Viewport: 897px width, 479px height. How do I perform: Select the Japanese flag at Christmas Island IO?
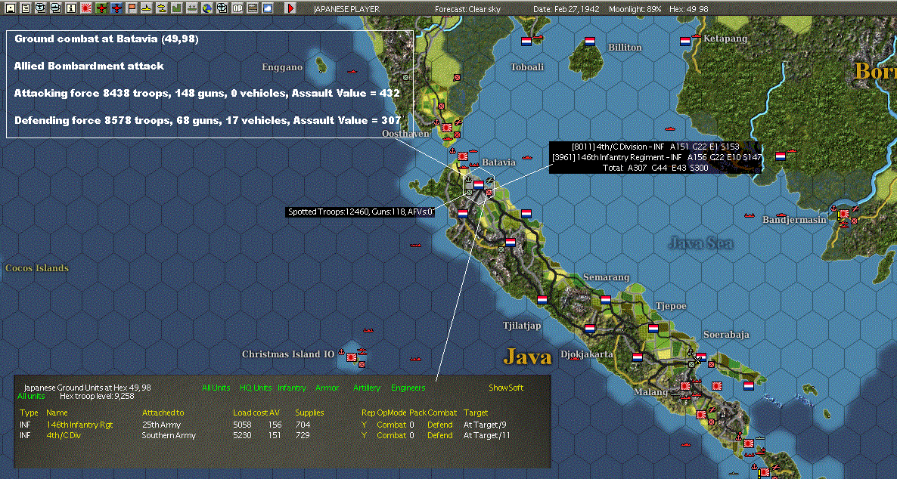pyautogui.click(x=352, y=357)
